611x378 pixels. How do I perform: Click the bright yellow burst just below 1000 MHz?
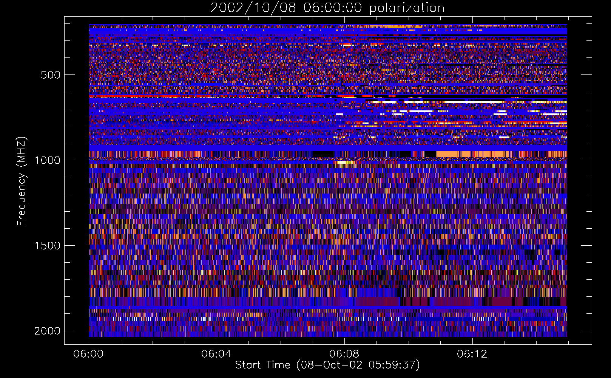[344, 163]
